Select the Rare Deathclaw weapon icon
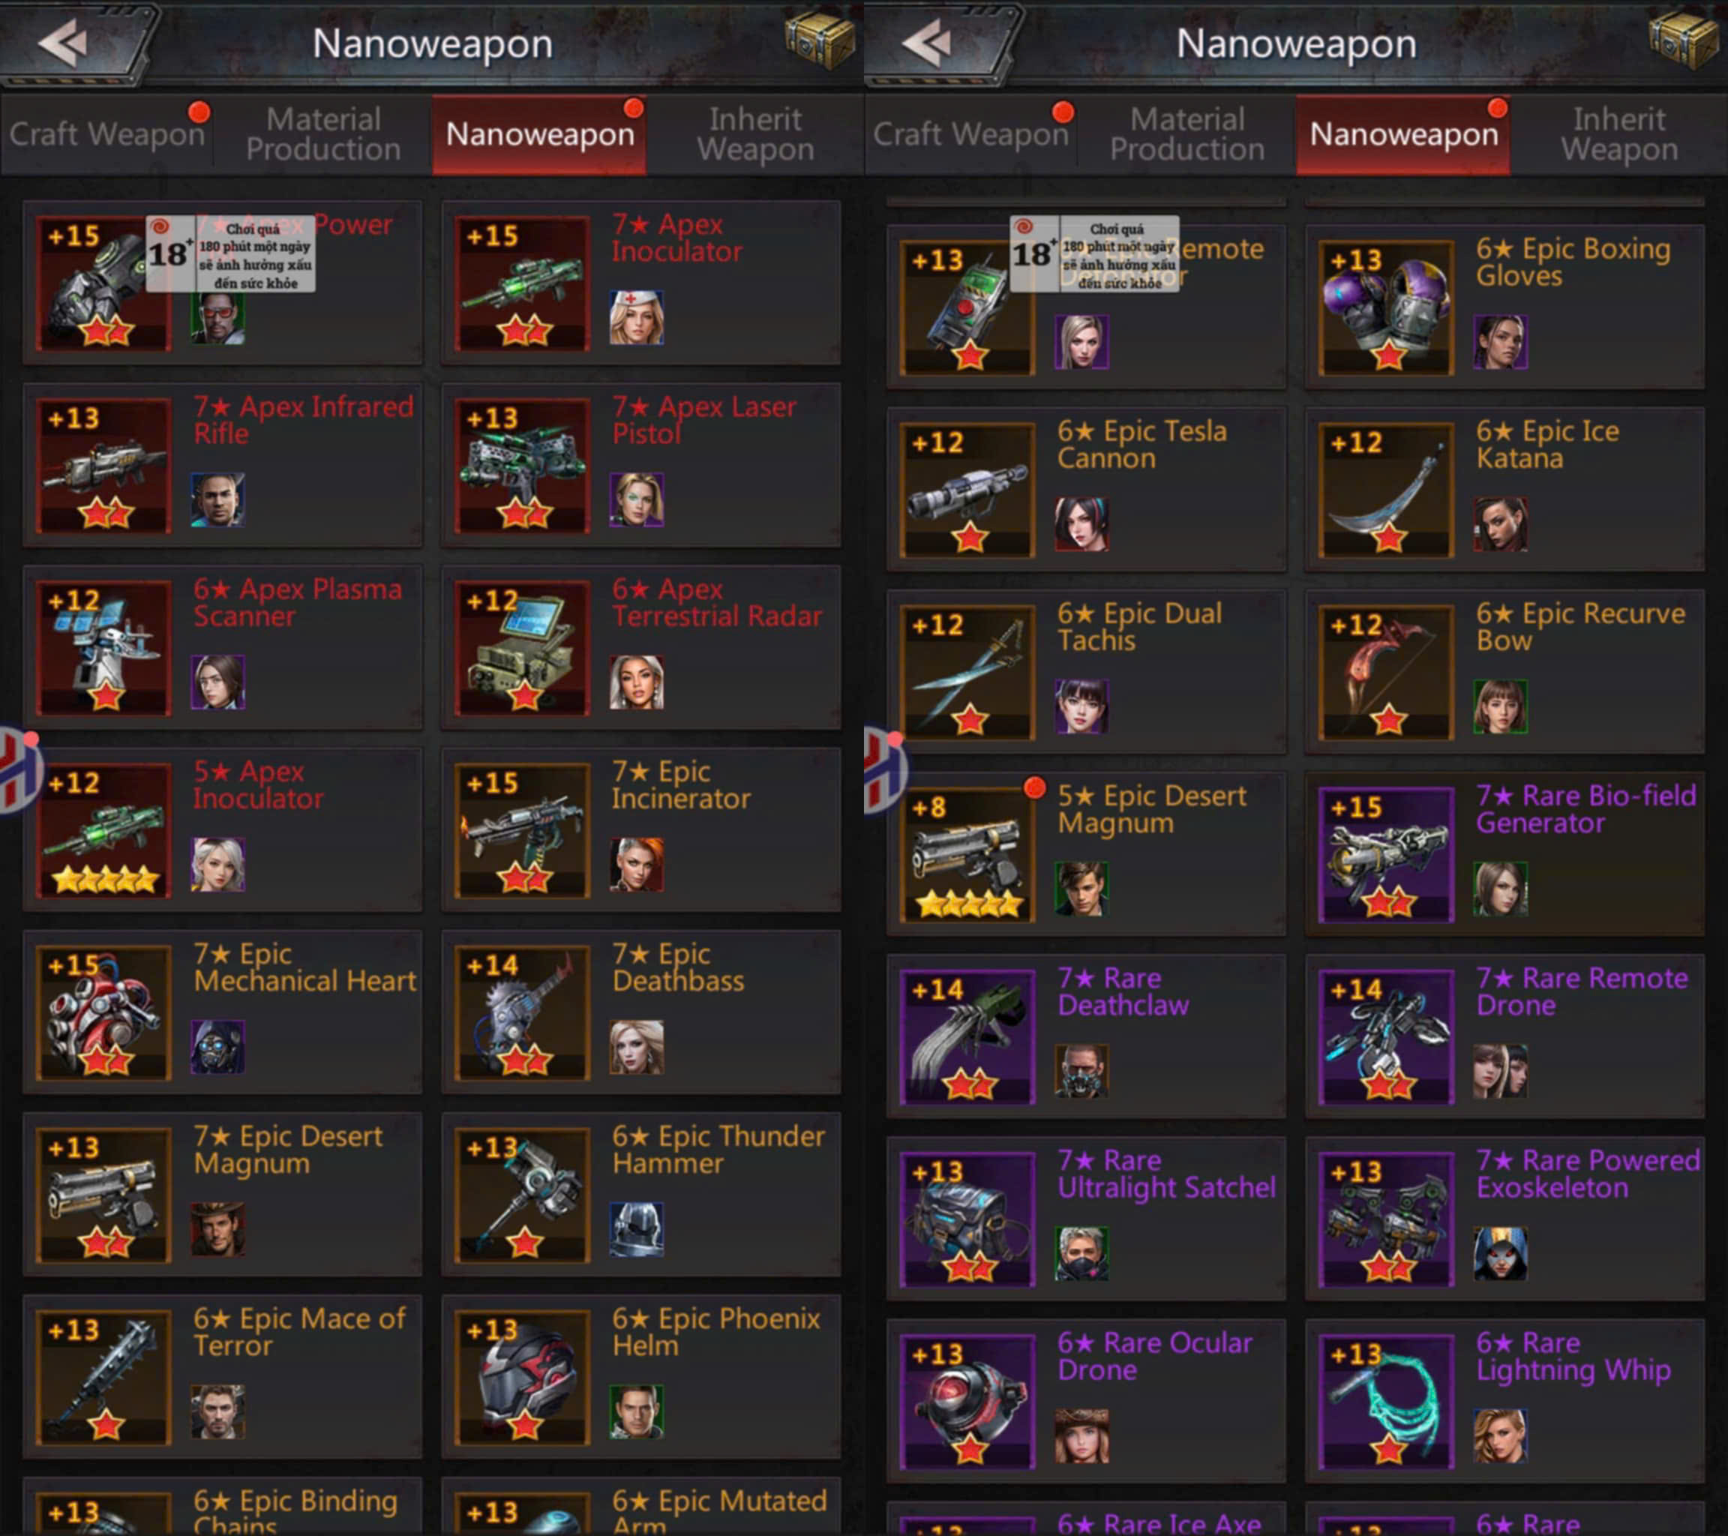1728x1536 pixels. (968, 1037)
